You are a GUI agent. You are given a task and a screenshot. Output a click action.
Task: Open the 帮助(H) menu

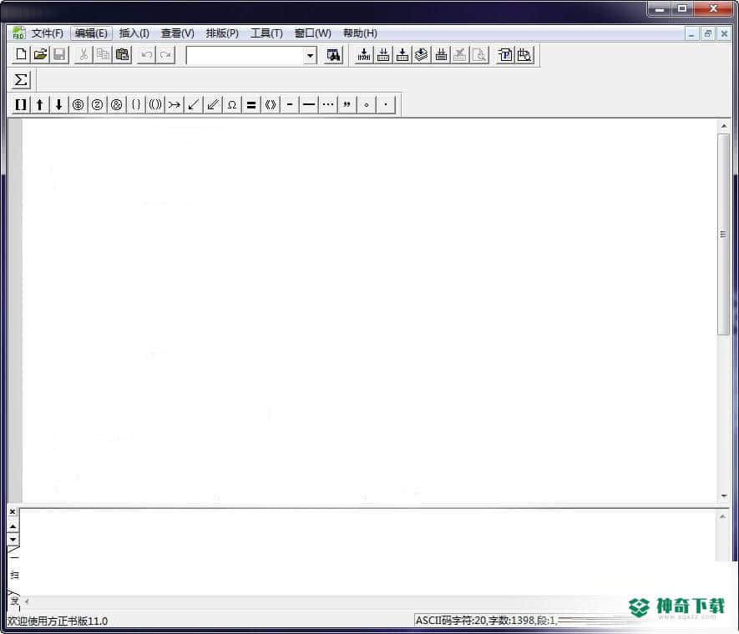(360, 33)
